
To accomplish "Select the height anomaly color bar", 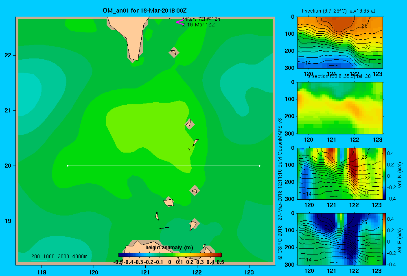I will [x=170, y=255].
